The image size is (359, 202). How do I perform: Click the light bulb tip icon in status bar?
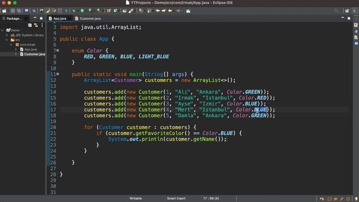coord(356,199)
